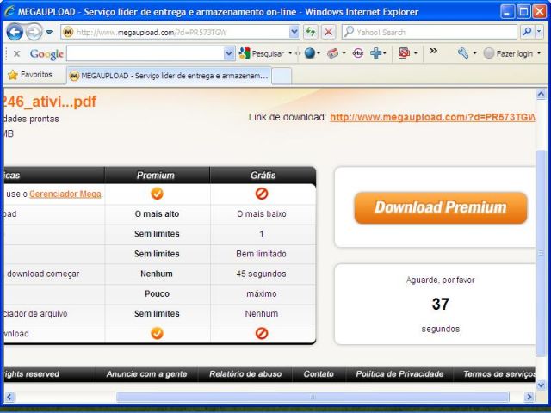Click the Pesquisar search button
The width and height of the screenshot is (551, 413).
pos(261,53)
